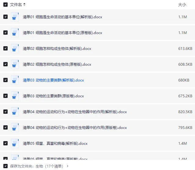The height and width of the screenshot is (170, 195).
Task: Open 清单02 细胞怎样构成生物体(原卷版).docx
Action: coord(57,64)
